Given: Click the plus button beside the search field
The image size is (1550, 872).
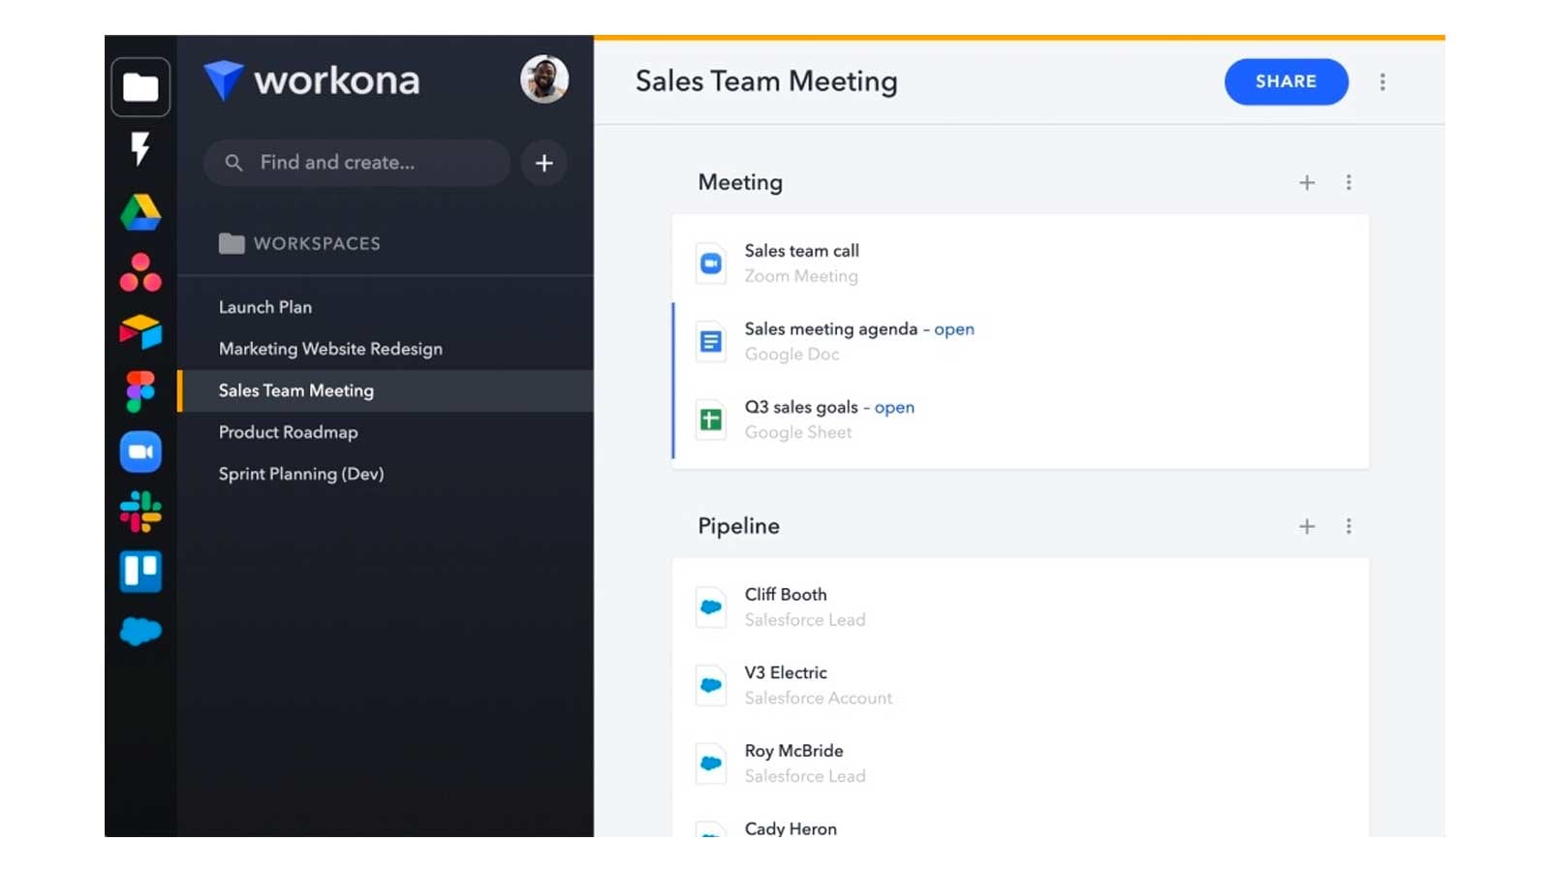Looking at the screenshot, I should 544,163.
